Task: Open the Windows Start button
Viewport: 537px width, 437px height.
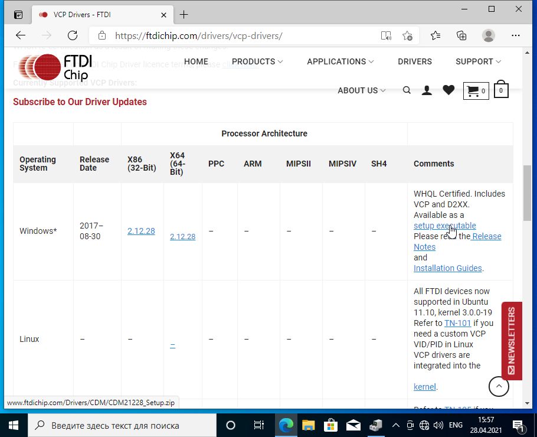Action: [x=14, y=425]
